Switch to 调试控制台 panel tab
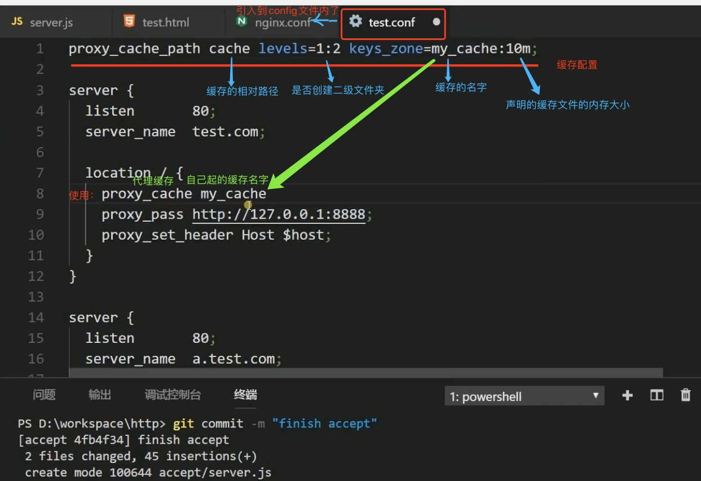This screenshot has width=701, height=481. tap(173, 395)
